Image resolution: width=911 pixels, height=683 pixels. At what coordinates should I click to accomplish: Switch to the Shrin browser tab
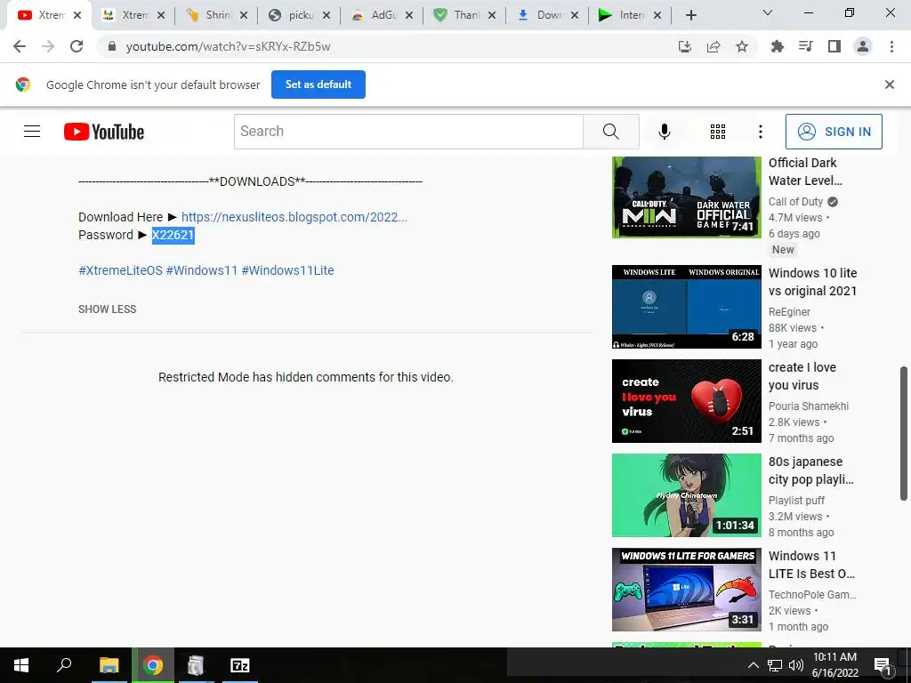coord(217,16)
